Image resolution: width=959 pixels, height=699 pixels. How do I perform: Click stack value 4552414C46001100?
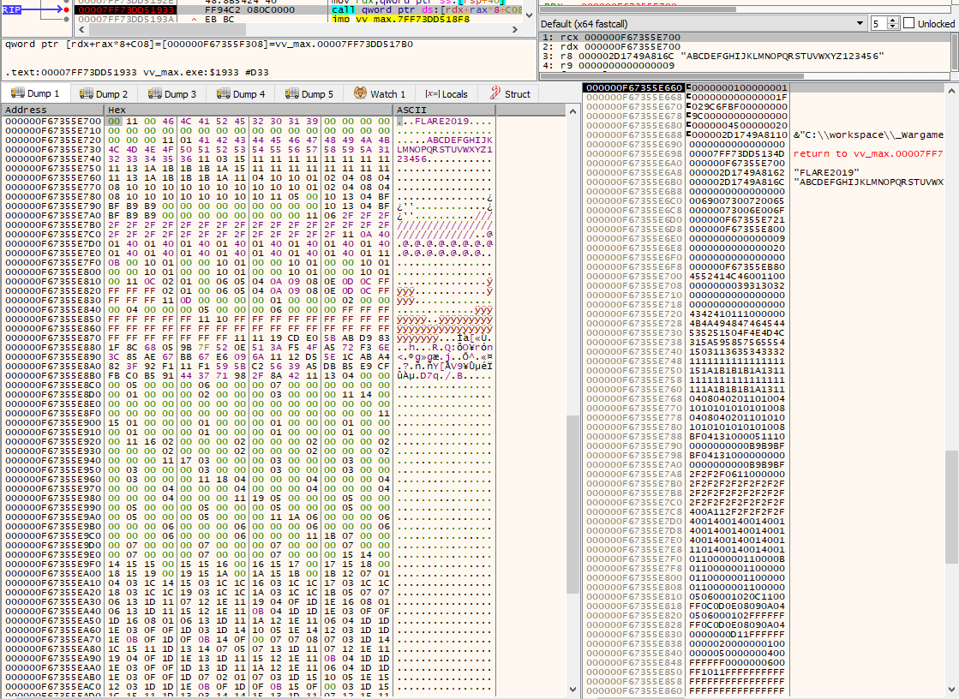[x=737, y=277]
